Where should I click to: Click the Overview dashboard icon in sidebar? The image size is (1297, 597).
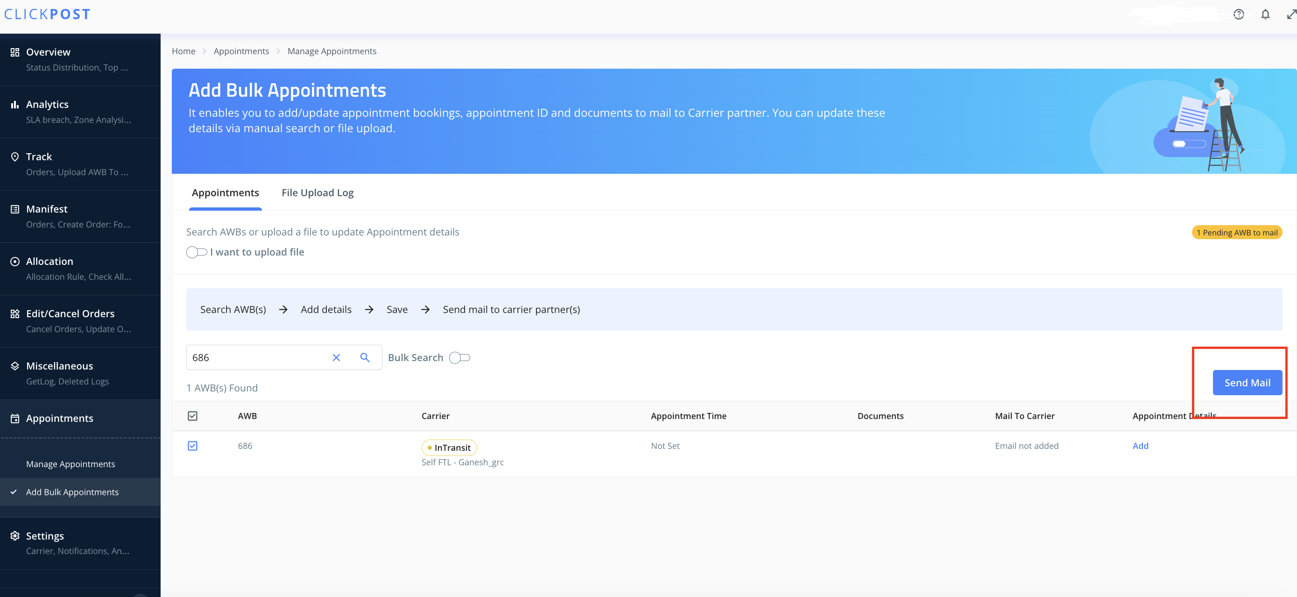(15, 52)
